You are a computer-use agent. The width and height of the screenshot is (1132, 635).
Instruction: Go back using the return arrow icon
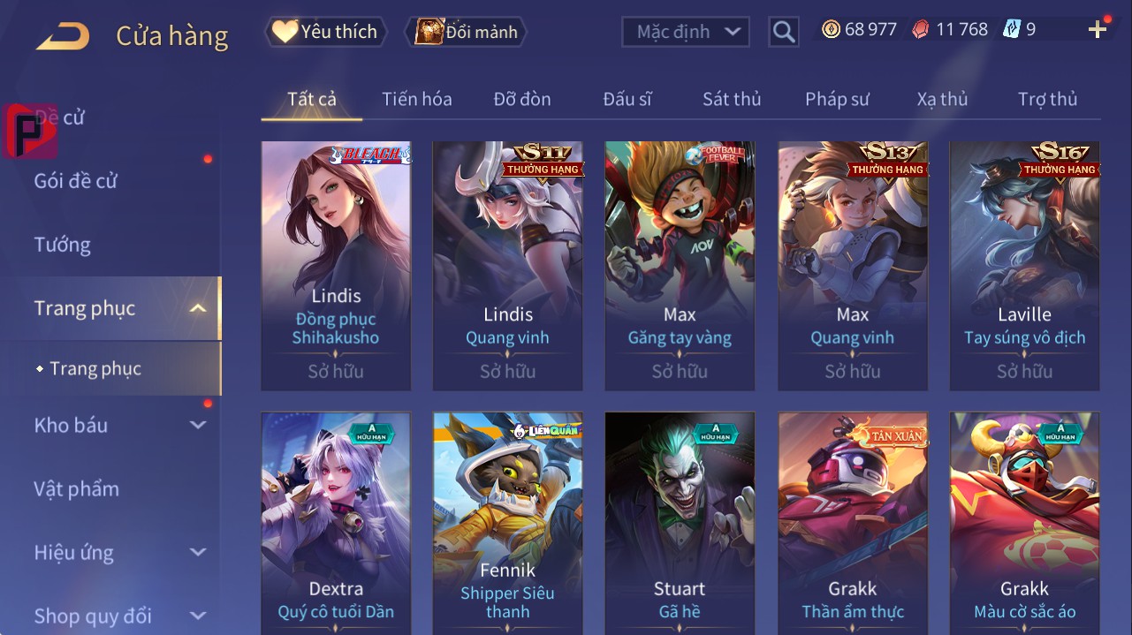pos(62,35)
